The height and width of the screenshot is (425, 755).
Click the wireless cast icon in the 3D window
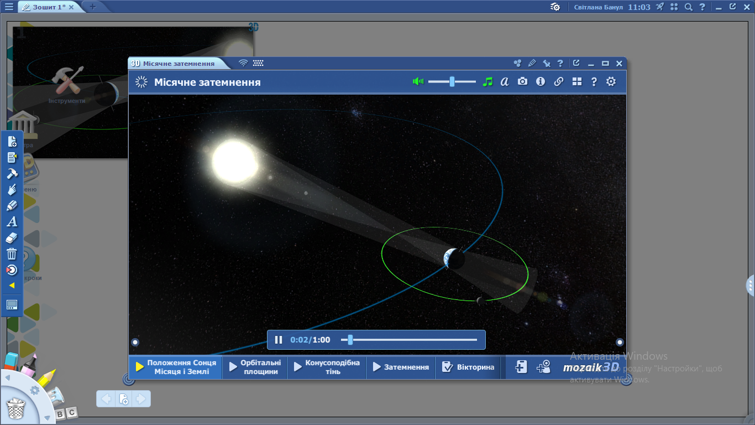243,63
